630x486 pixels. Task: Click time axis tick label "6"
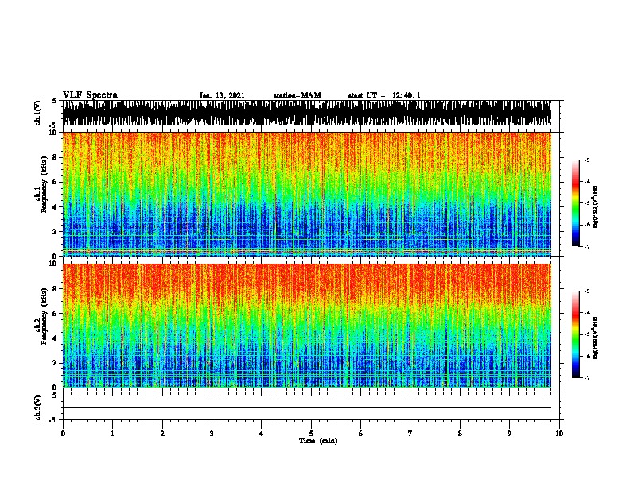(x=361, y=434)
